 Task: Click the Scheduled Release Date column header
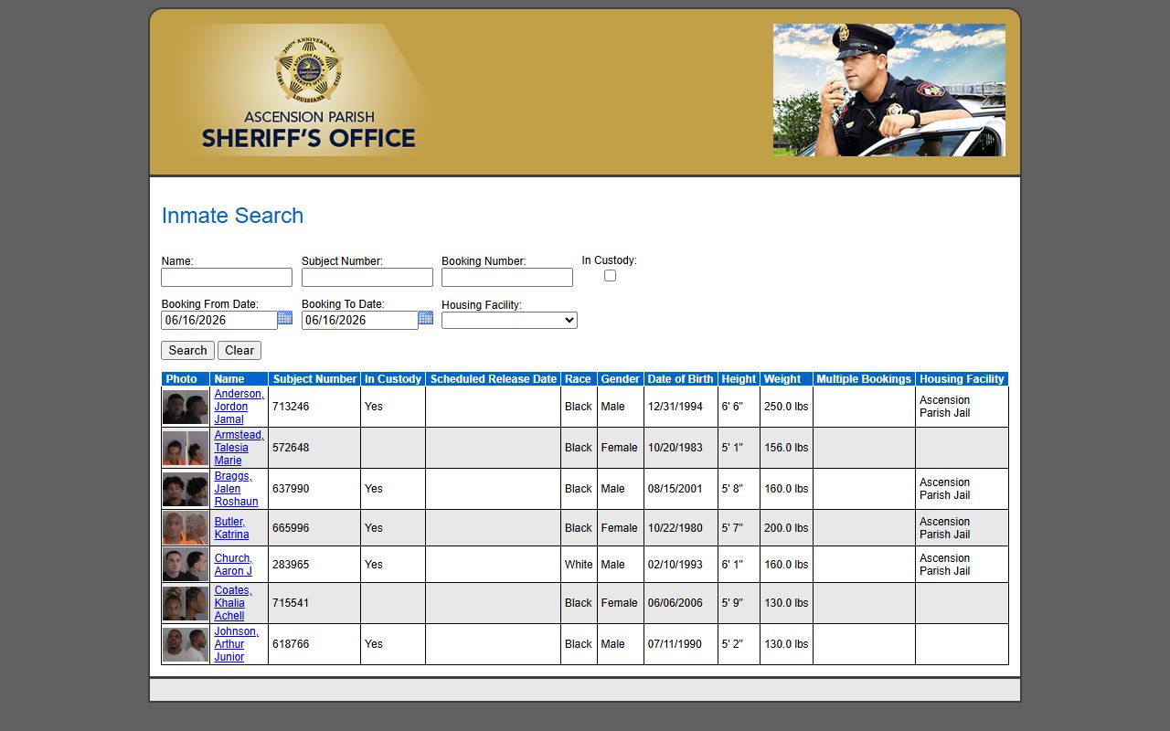(493, 378)
